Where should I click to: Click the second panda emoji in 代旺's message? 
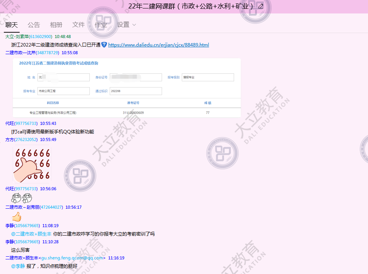coord(27,198)
